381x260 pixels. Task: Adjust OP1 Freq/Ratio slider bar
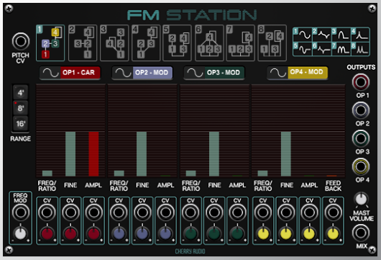47,174
